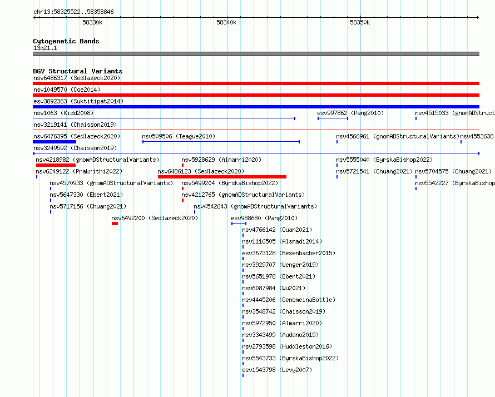
Task: Click the ruler's right scroll arrow
Action: click(x=478, y=17)
